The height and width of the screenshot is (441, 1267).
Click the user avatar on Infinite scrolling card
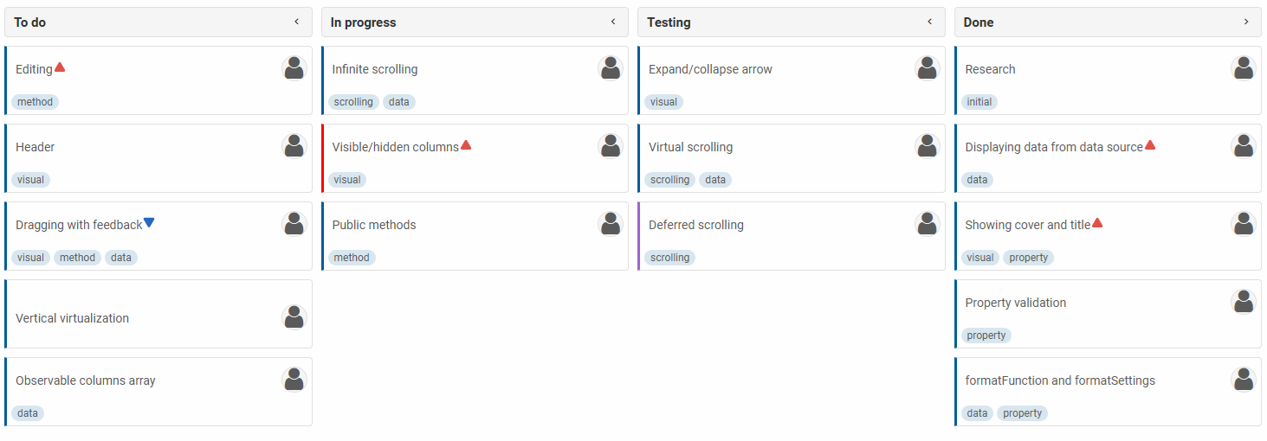611,68
